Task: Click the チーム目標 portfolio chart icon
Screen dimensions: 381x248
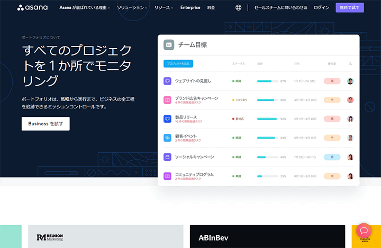Action: tap(169, 45)
